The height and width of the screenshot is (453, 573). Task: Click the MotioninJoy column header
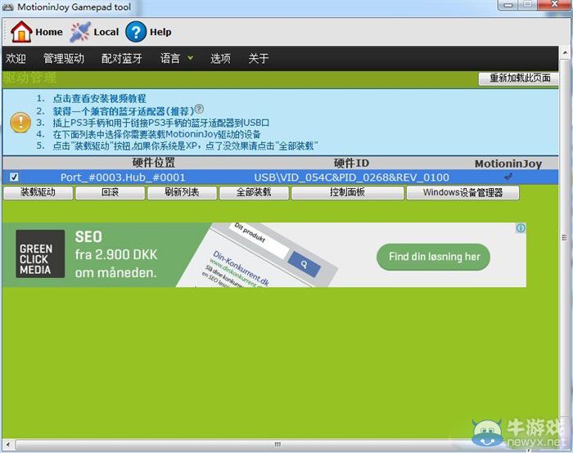coord(508,164)
